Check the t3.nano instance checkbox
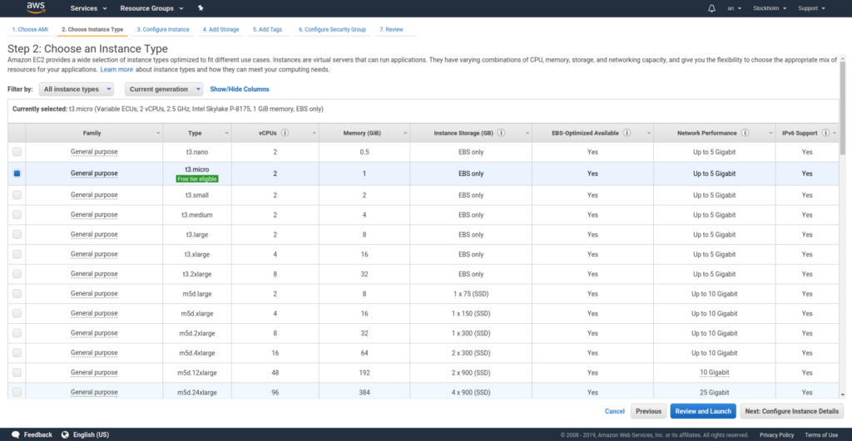The width and height of the screenshot is (852, 441). [17, 153]
